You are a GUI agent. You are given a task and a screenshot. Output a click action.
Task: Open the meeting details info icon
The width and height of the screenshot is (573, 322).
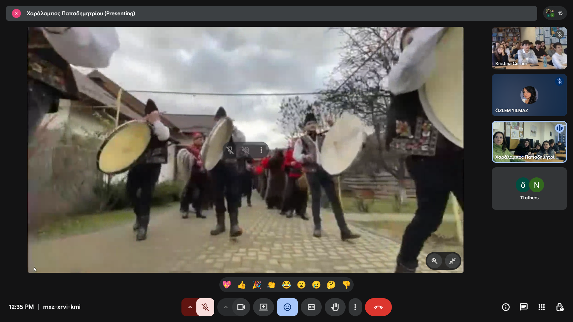tap(506, 307)
